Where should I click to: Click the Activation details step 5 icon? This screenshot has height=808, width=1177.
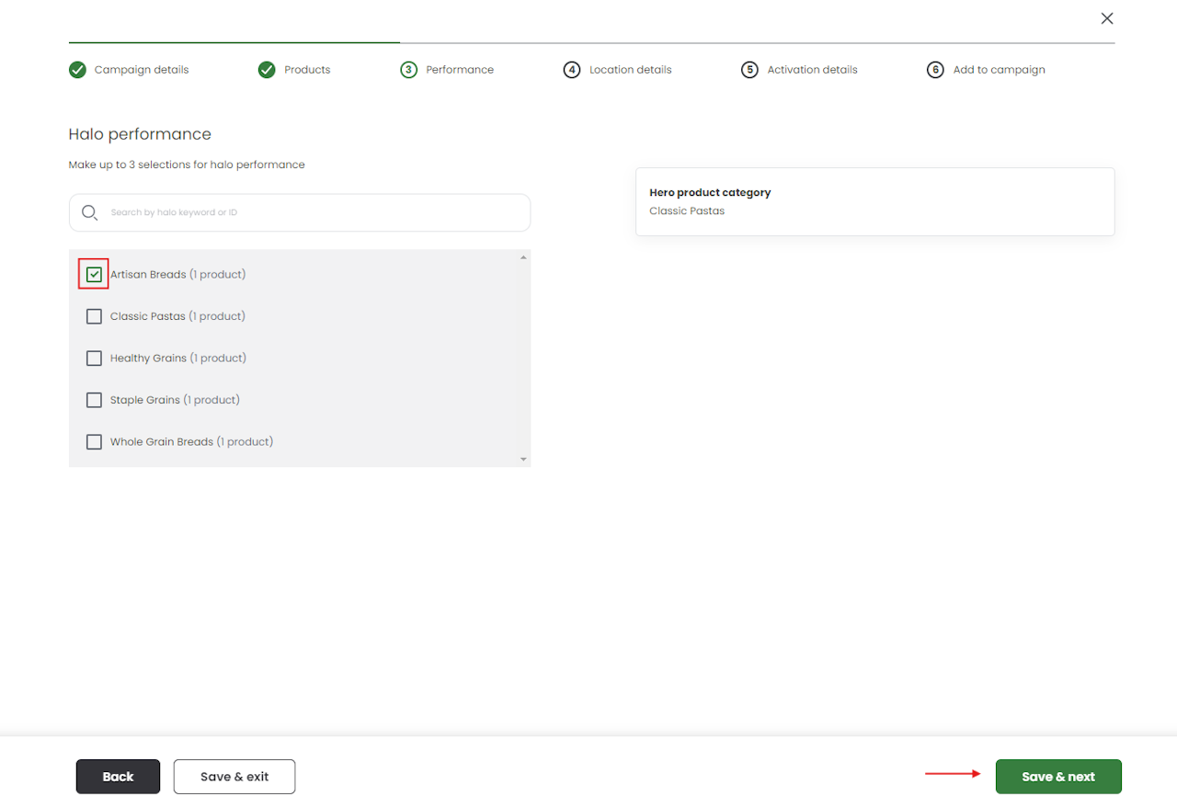(749, 70)
